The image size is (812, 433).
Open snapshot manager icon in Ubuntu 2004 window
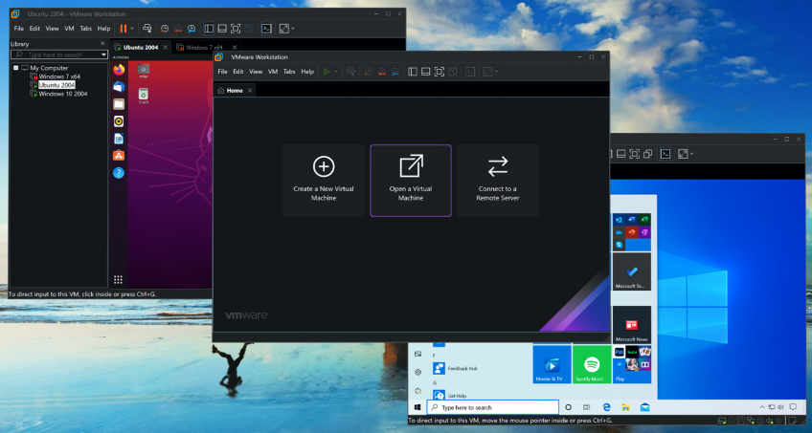coord(192,29)
